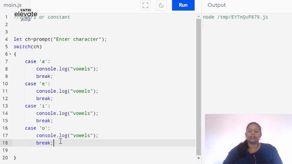Click 'break;' on line 15
292x164 pixels.
tap(45, 121)
